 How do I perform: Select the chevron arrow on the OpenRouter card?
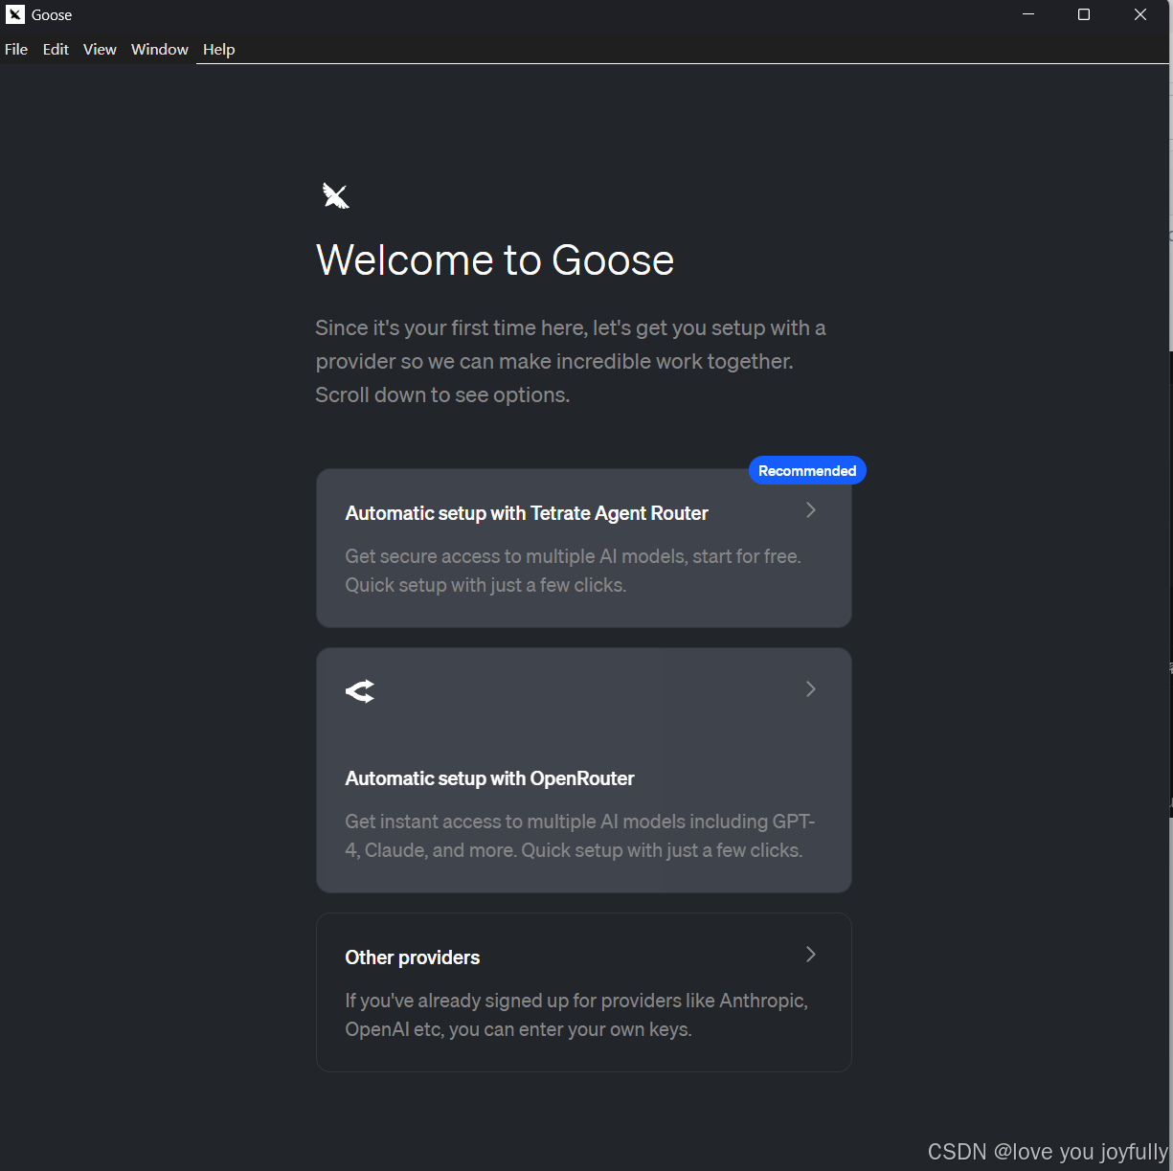point(810,688)
